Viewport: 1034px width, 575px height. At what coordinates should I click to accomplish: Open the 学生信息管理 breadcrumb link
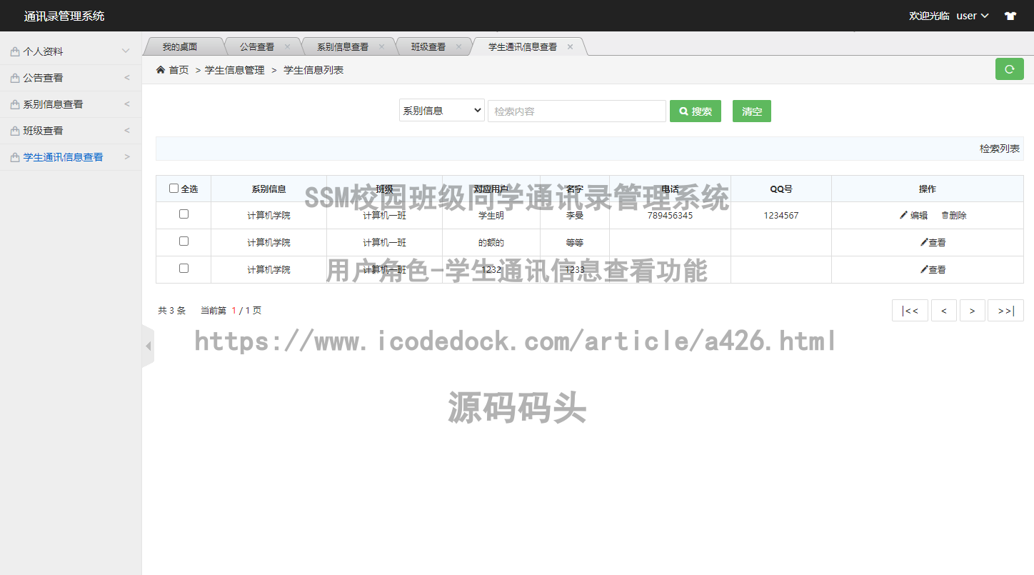pos(234,69)
